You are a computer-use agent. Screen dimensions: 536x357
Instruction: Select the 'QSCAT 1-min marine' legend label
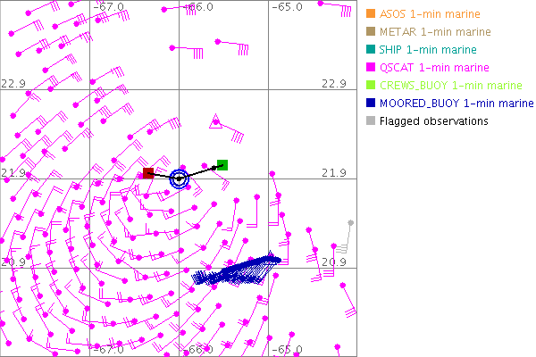[433, 68]
